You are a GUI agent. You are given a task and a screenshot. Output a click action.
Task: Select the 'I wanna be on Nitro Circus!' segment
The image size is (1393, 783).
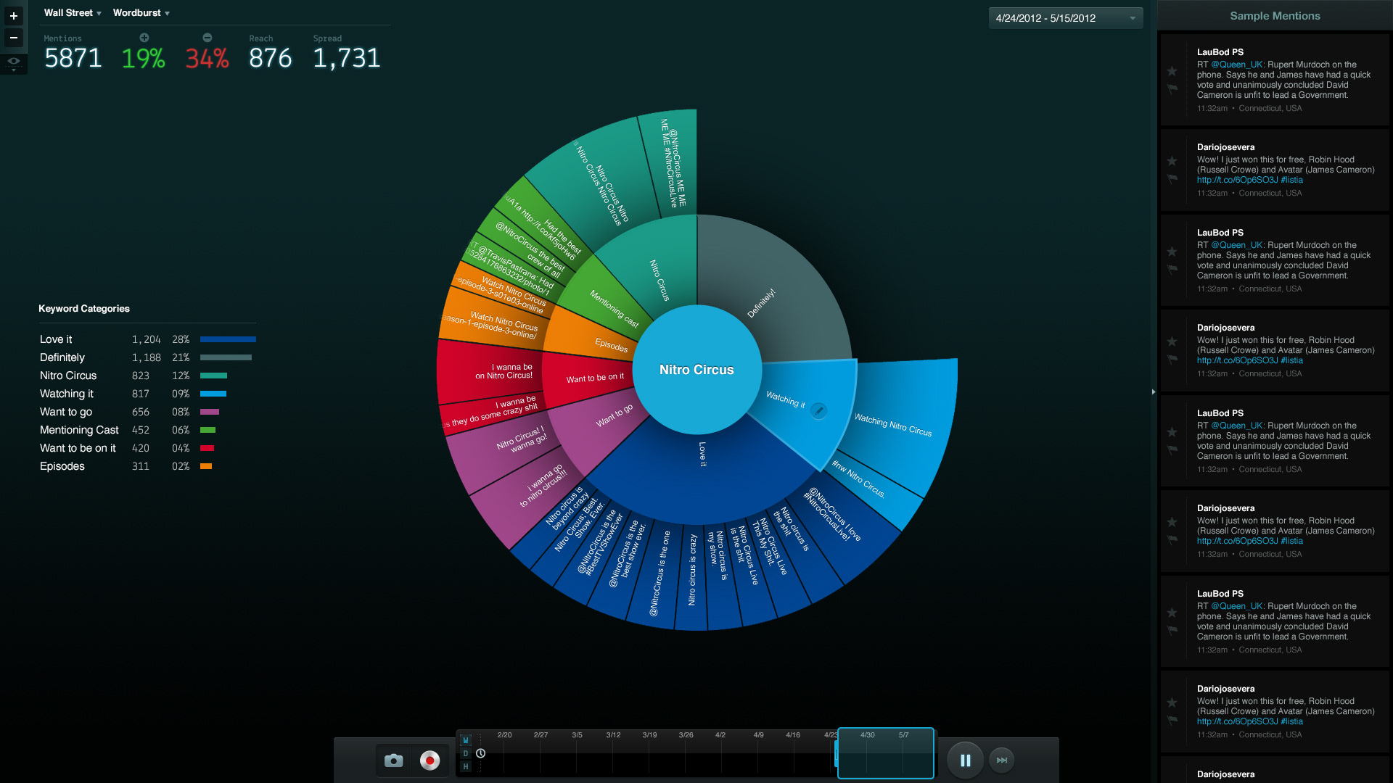(x=493, y=371)
